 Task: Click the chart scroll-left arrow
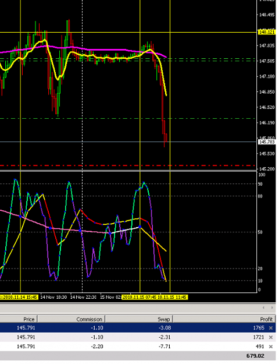[x=263, y=308]
